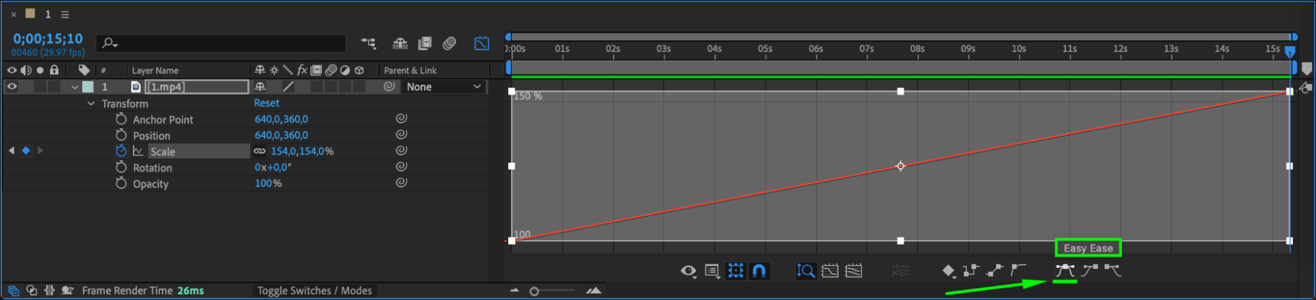Collapse the 1.mp4 layer properties
This screenshot has width=1316, height=300.
[x=75, y=87]
